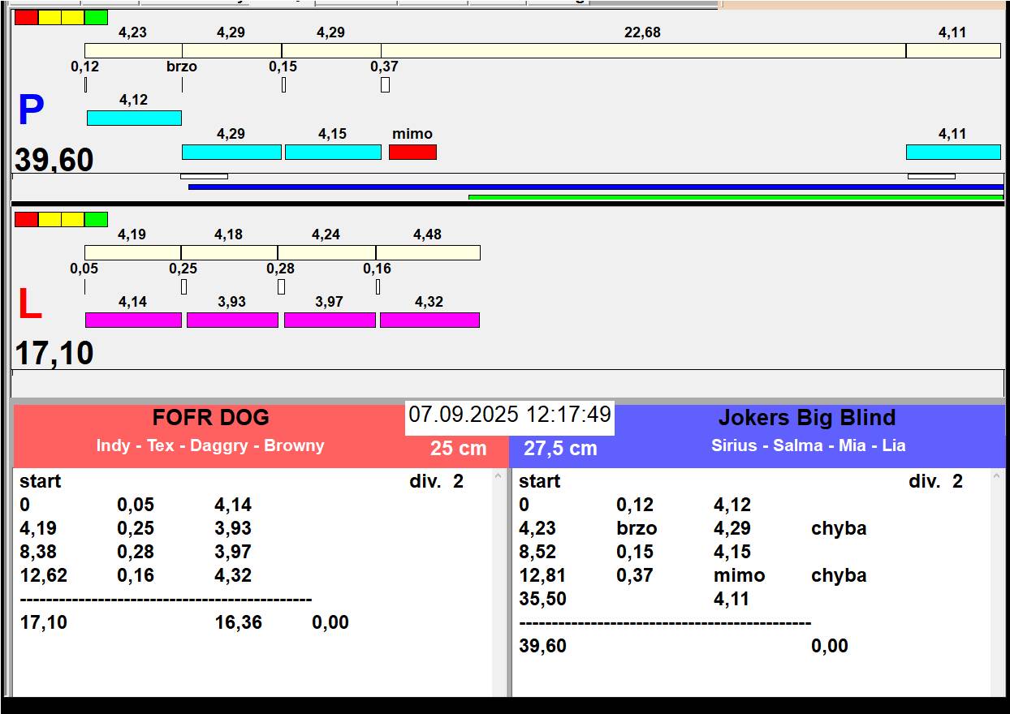Click the red start light in lane L
The width and height of the screenshot is (1010, 714).
click(26, 219)
